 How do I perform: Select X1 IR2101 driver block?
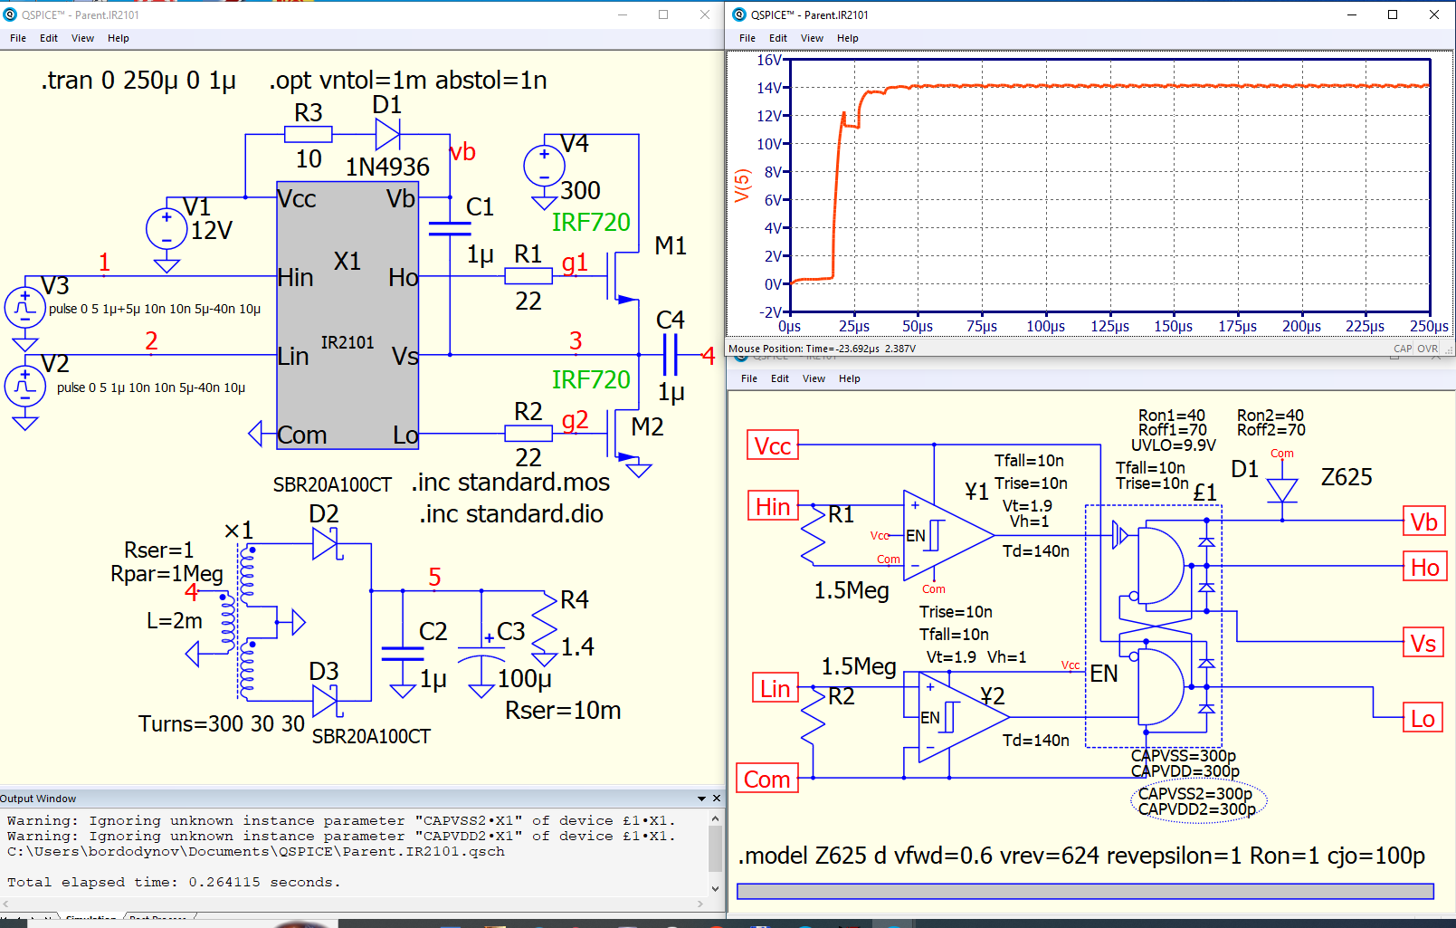(x=347, y=315)
